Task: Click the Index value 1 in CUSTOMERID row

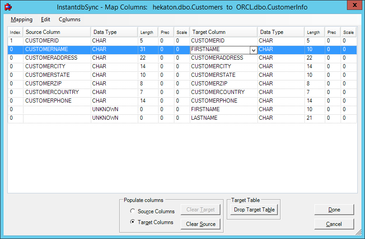Action: tap(15, 41)
